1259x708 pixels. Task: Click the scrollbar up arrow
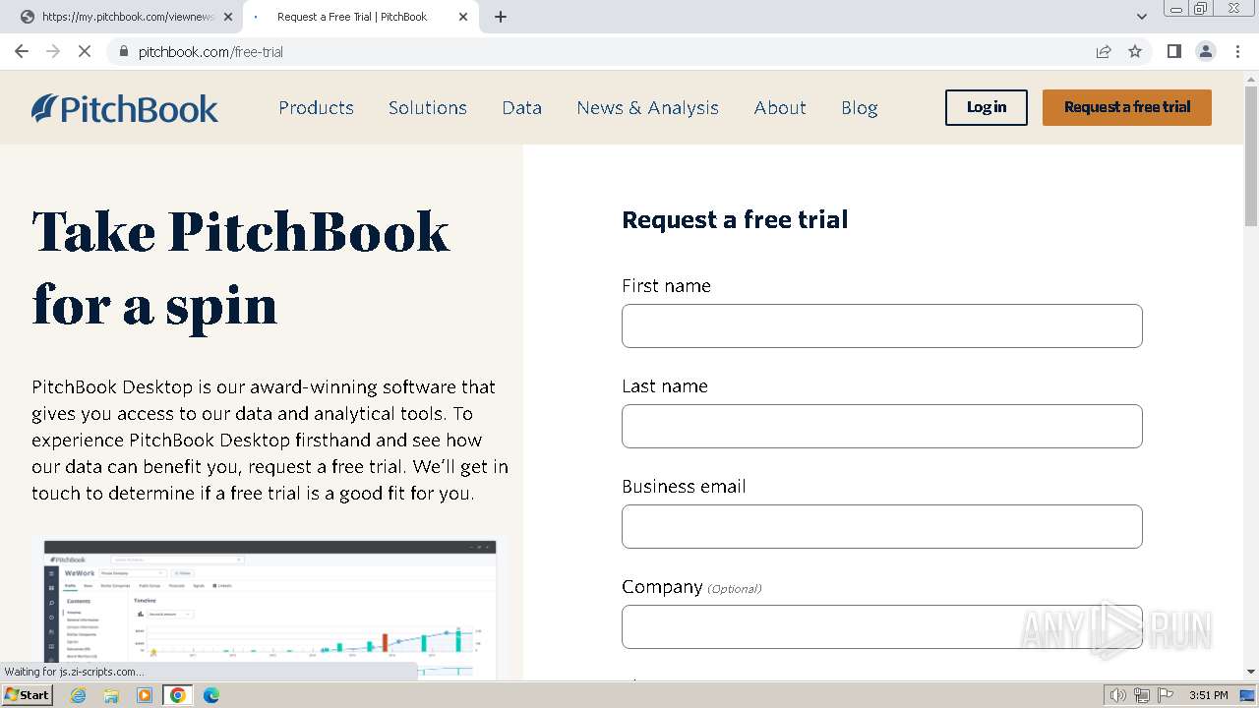(1251, 78)
